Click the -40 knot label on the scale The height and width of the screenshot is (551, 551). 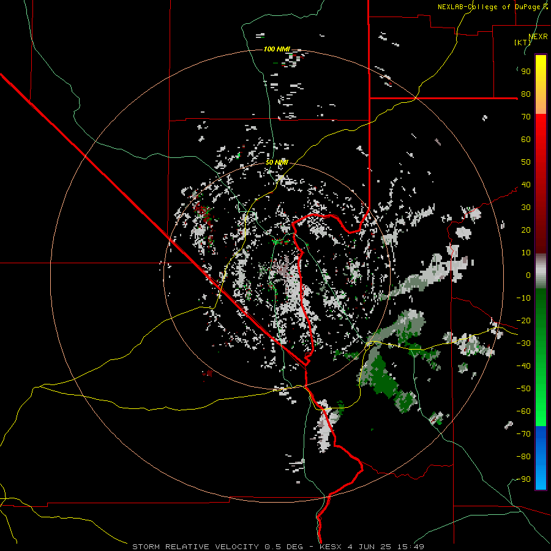point(523,366)
